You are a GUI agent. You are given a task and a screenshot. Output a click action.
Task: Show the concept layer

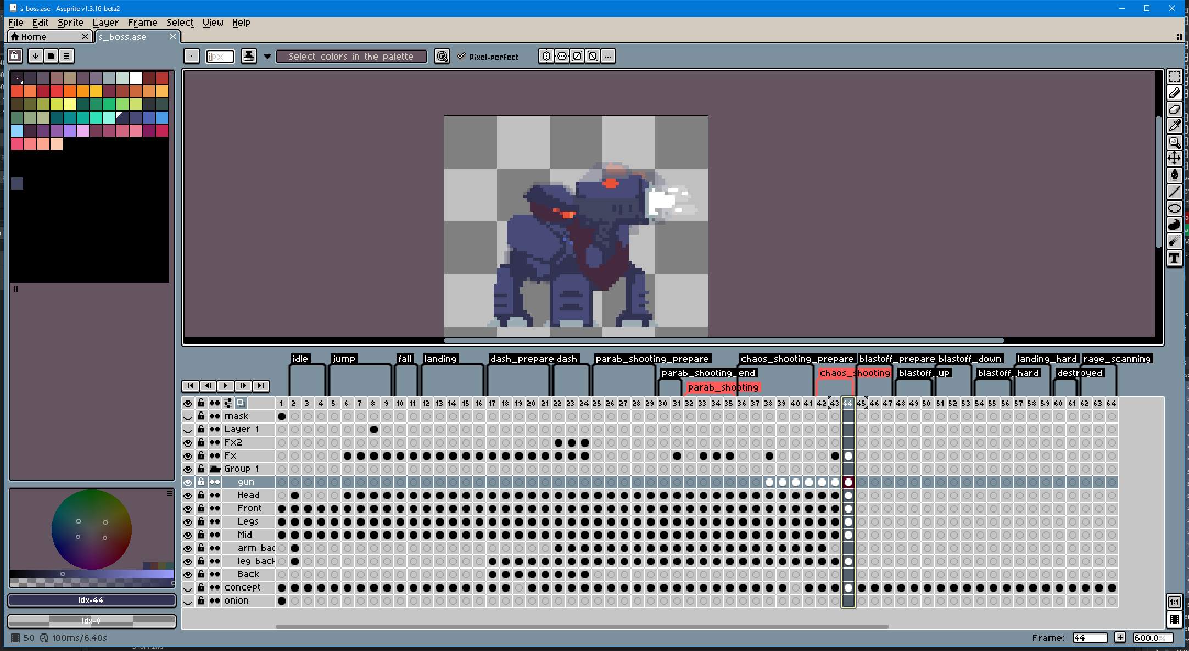[188, 588]
